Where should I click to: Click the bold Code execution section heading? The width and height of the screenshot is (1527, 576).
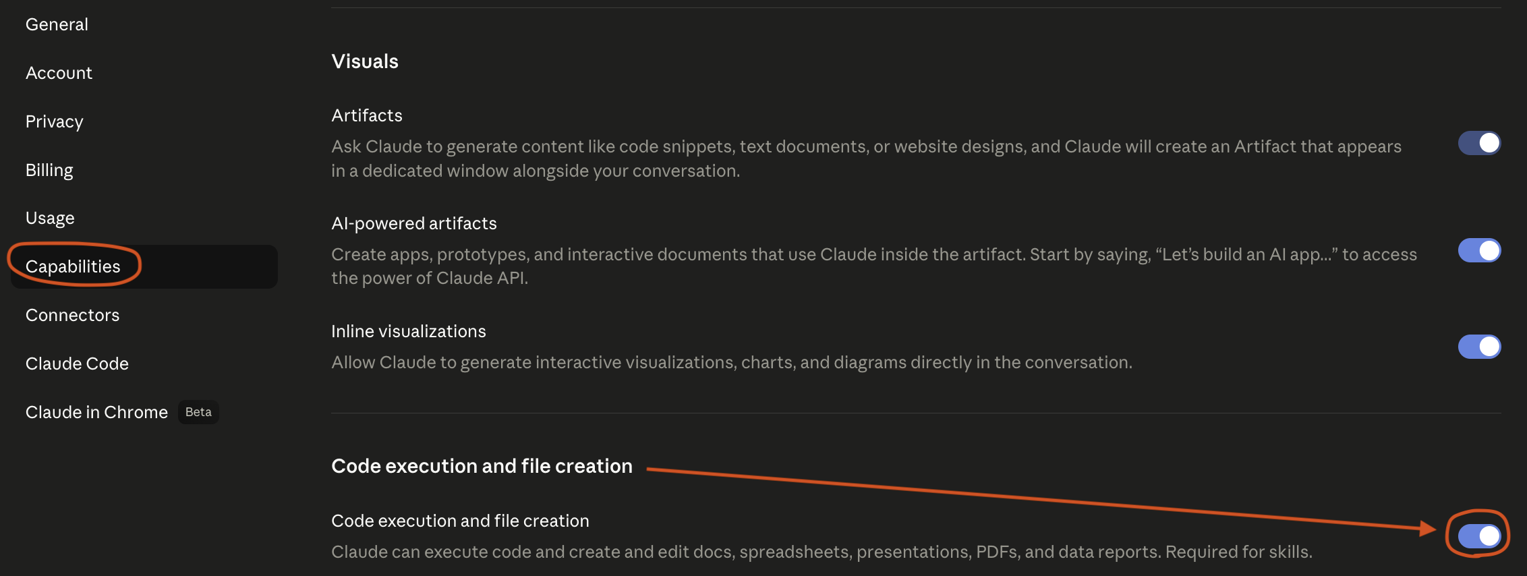click(482, 466)
